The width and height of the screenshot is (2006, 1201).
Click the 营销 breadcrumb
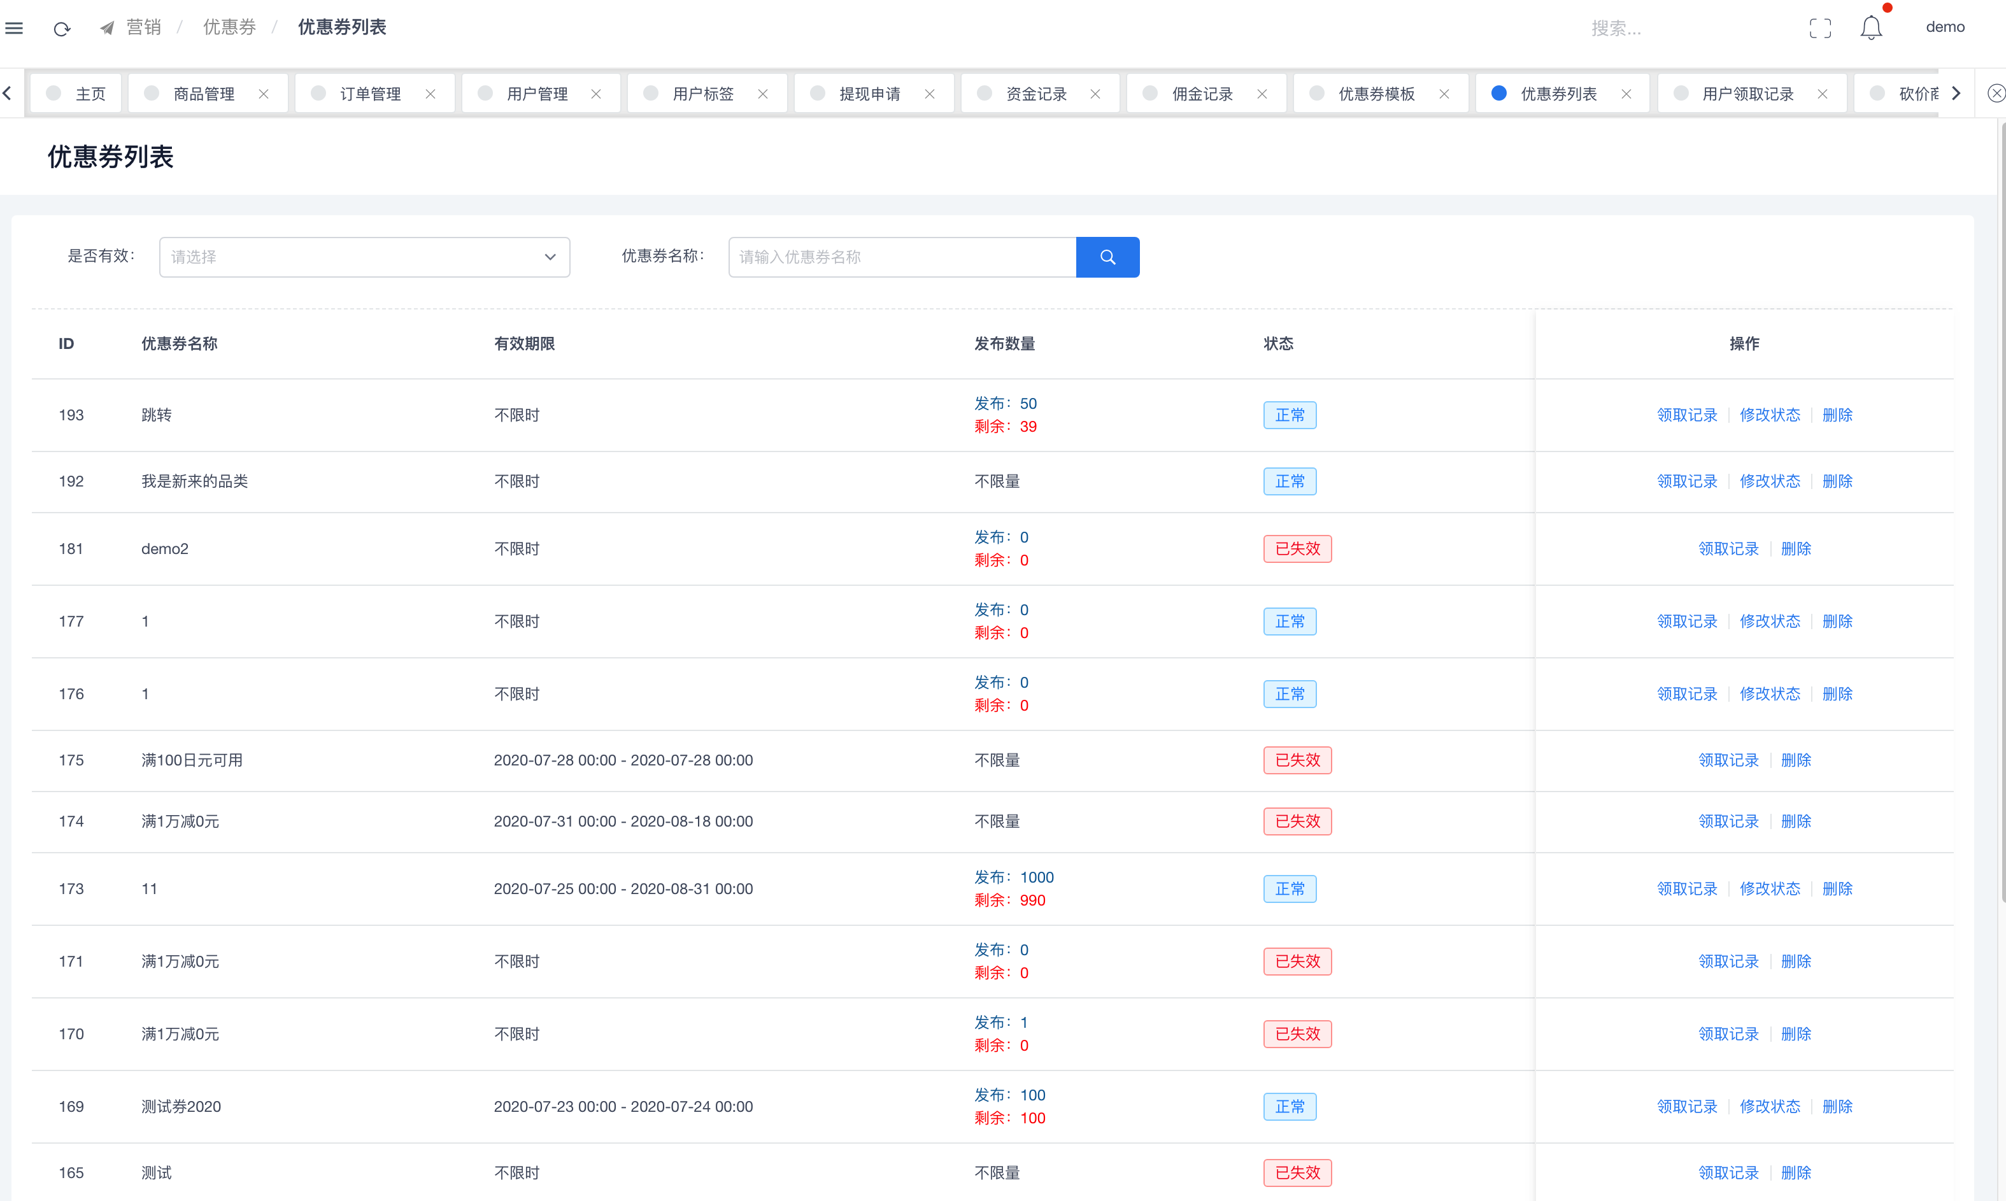[x=143, y=27]
